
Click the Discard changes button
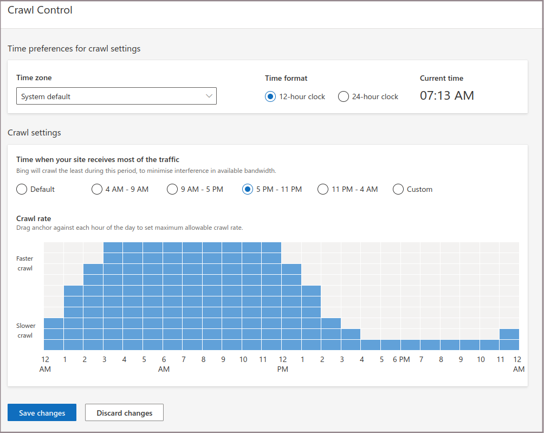(124, 413)
